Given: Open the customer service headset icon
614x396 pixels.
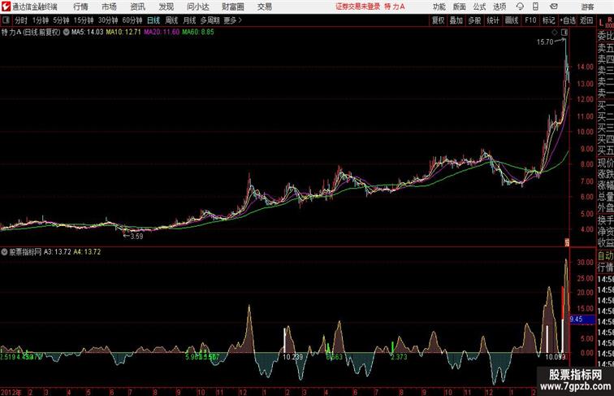Looking at the screenshot, I should (x=520, y=7).
